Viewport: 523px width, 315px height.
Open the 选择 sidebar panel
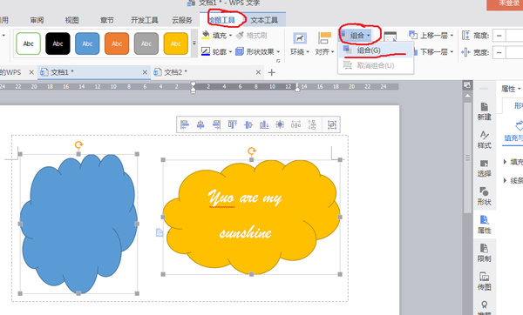(484, 168)
